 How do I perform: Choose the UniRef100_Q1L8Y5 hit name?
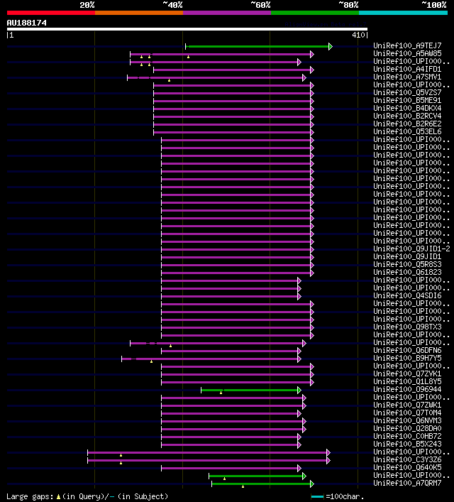click(x=407, y=381)
